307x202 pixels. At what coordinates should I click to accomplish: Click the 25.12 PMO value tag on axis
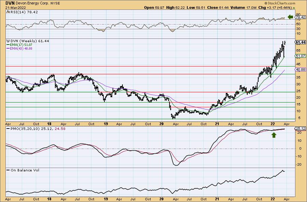click(x=301, y=129)
